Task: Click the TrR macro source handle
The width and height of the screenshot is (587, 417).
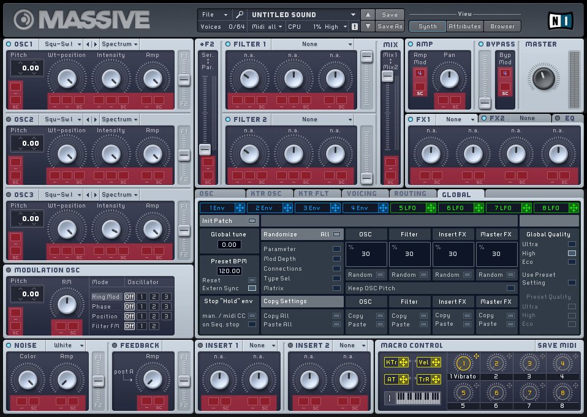Action: tap(436, 379)
